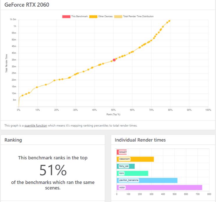Click the 'This Benchmark' legend label
The image size is (216, 202).
79,16
